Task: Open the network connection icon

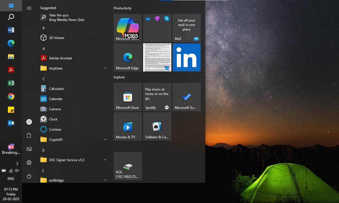Action: (10, 170)
